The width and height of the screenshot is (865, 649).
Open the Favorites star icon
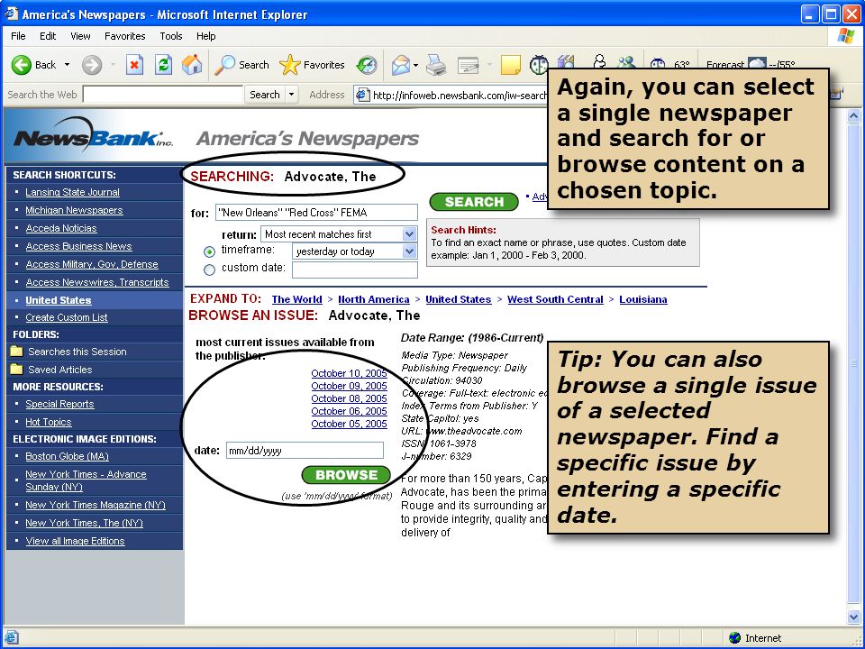pos(289,65)
